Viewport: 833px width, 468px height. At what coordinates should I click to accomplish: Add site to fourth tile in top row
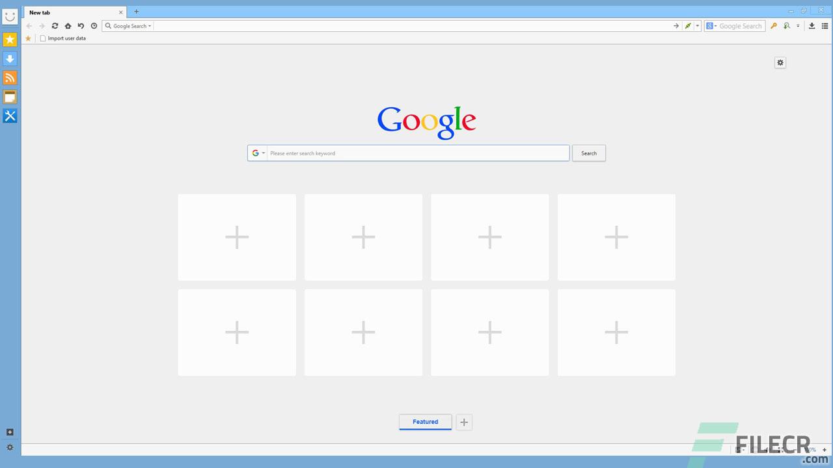[616, 237]
